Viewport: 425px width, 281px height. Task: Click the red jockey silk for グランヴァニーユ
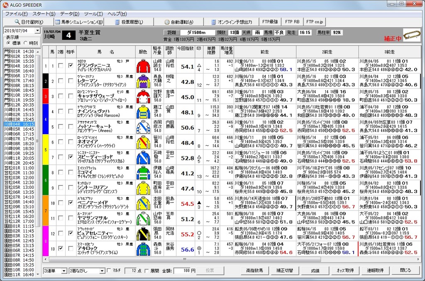(143, 66)
